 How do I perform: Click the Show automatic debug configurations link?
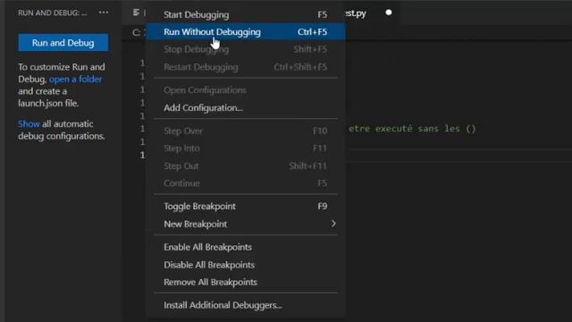click(x=29, y=123)
